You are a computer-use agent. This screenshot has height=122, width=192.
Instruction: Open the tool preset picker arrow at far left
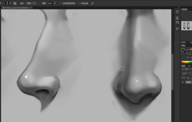point(3,4)
